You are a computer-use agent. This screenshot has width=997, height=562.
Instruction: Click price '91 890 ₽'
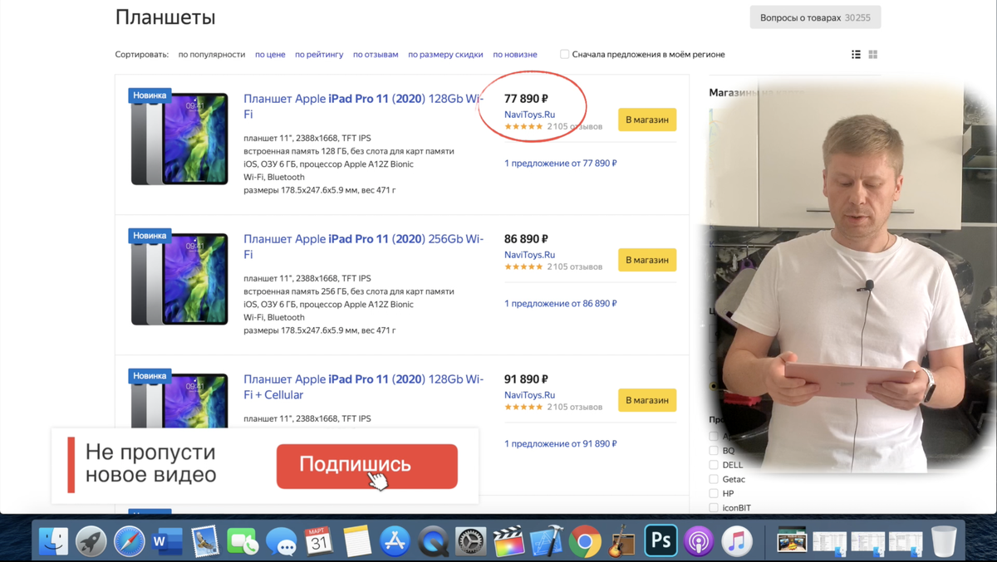click(x=526, y=379)
